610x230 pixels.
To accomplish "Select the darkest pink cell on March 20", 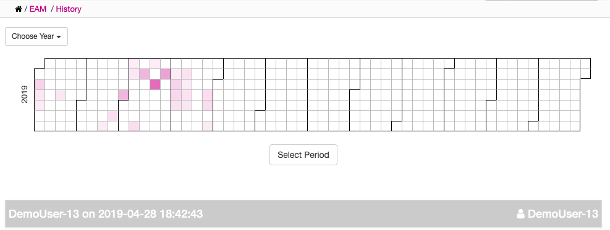I will click(155, 84).
